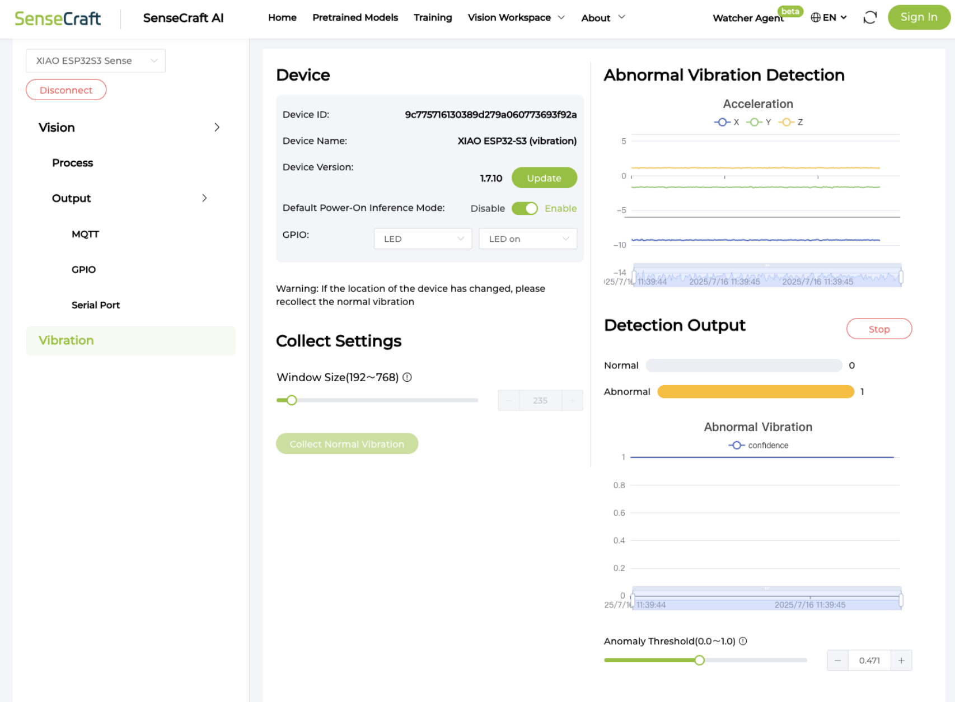Click the Window Size info icon
Image resolution: width=955 pixels, height=702 pixels.
(x=408, y=377)
